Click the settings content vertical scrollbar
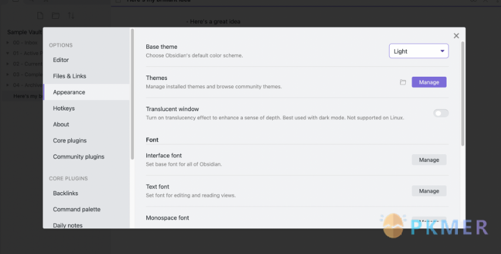This screenshot has width=501, height=254. (462, 94)
